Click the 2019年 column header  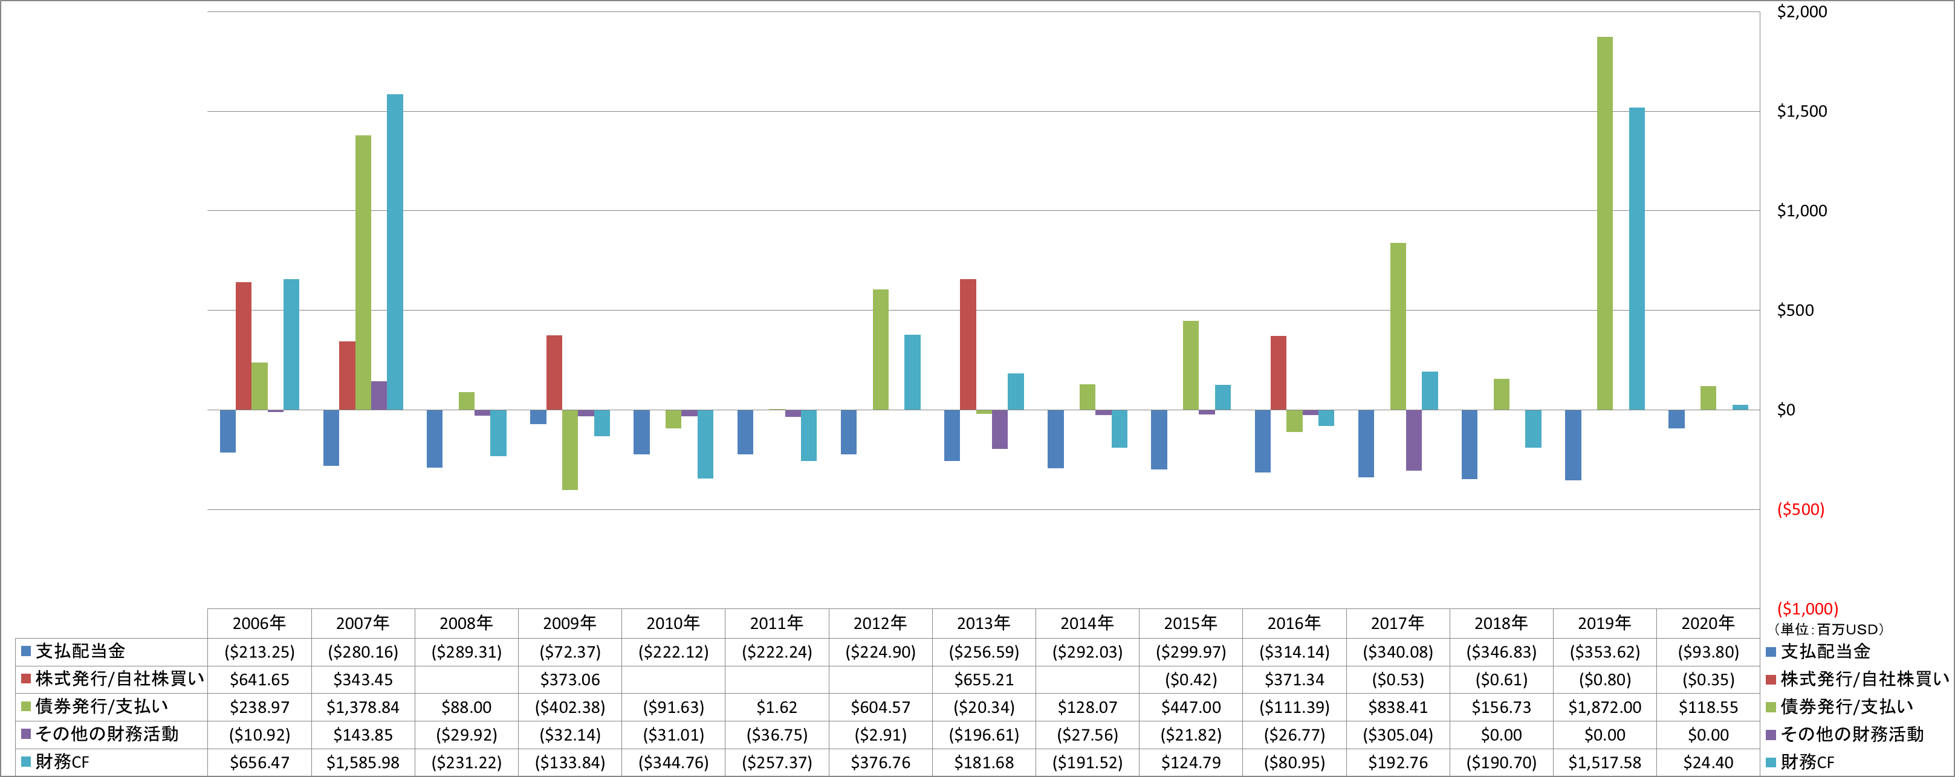1604,623
